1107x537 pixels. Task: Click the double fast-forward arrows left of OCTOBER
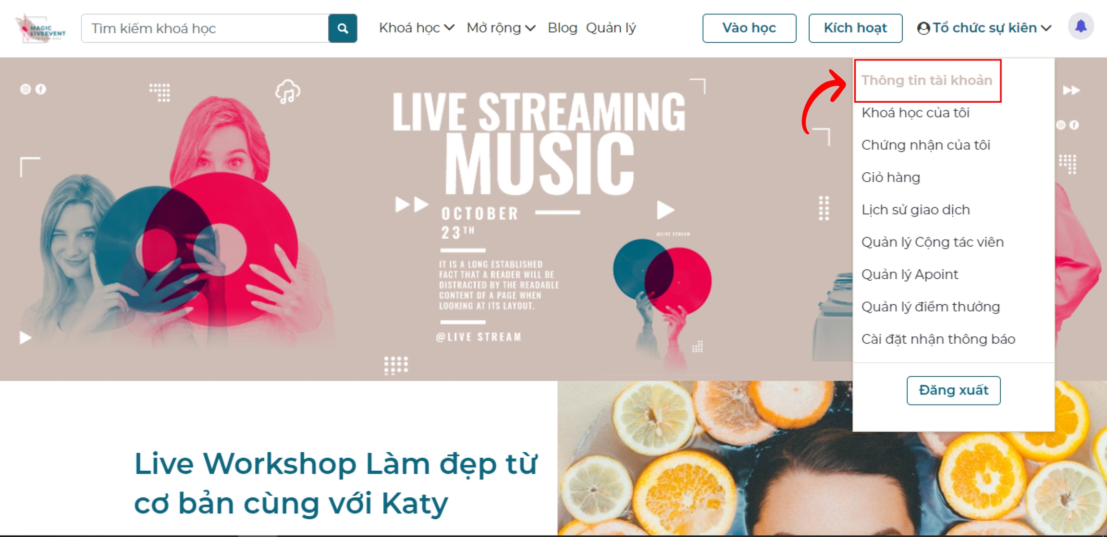(411, 204)
